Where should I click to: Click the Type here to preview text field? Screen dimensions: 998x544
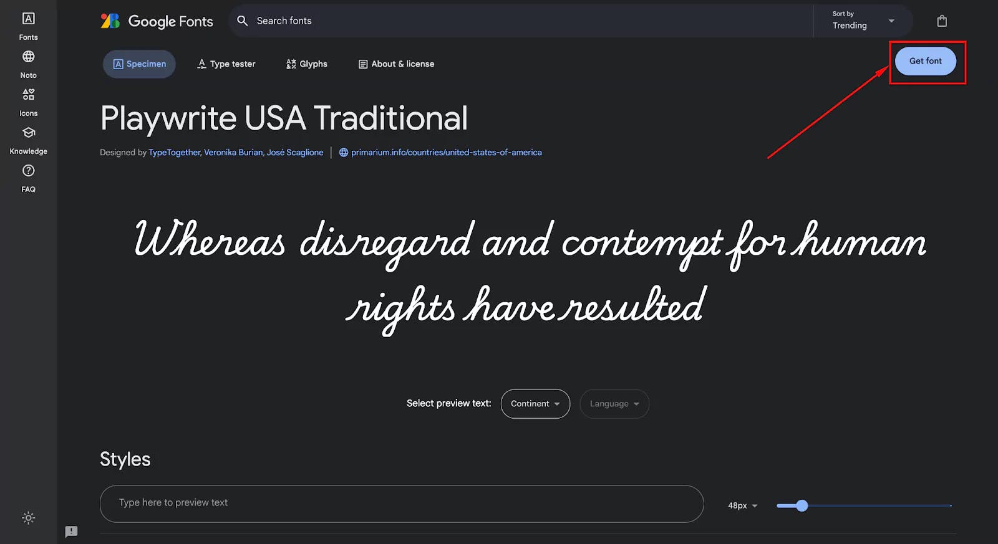click(402, 503)
